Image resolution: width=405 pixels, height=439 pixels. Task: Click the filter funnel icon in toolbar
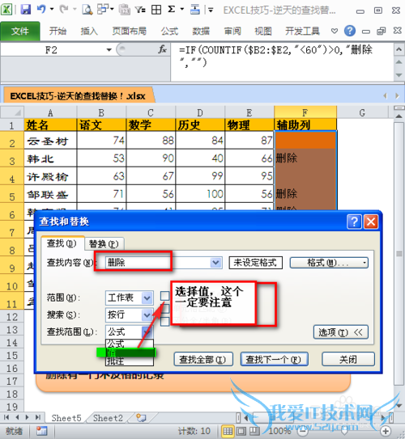point(140,10)
